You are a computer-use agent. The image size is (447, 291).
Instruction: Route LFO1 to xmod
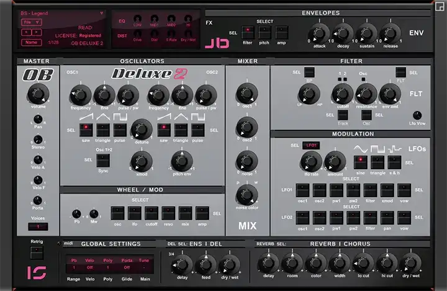pyautogui.click(x=387, y=190)
